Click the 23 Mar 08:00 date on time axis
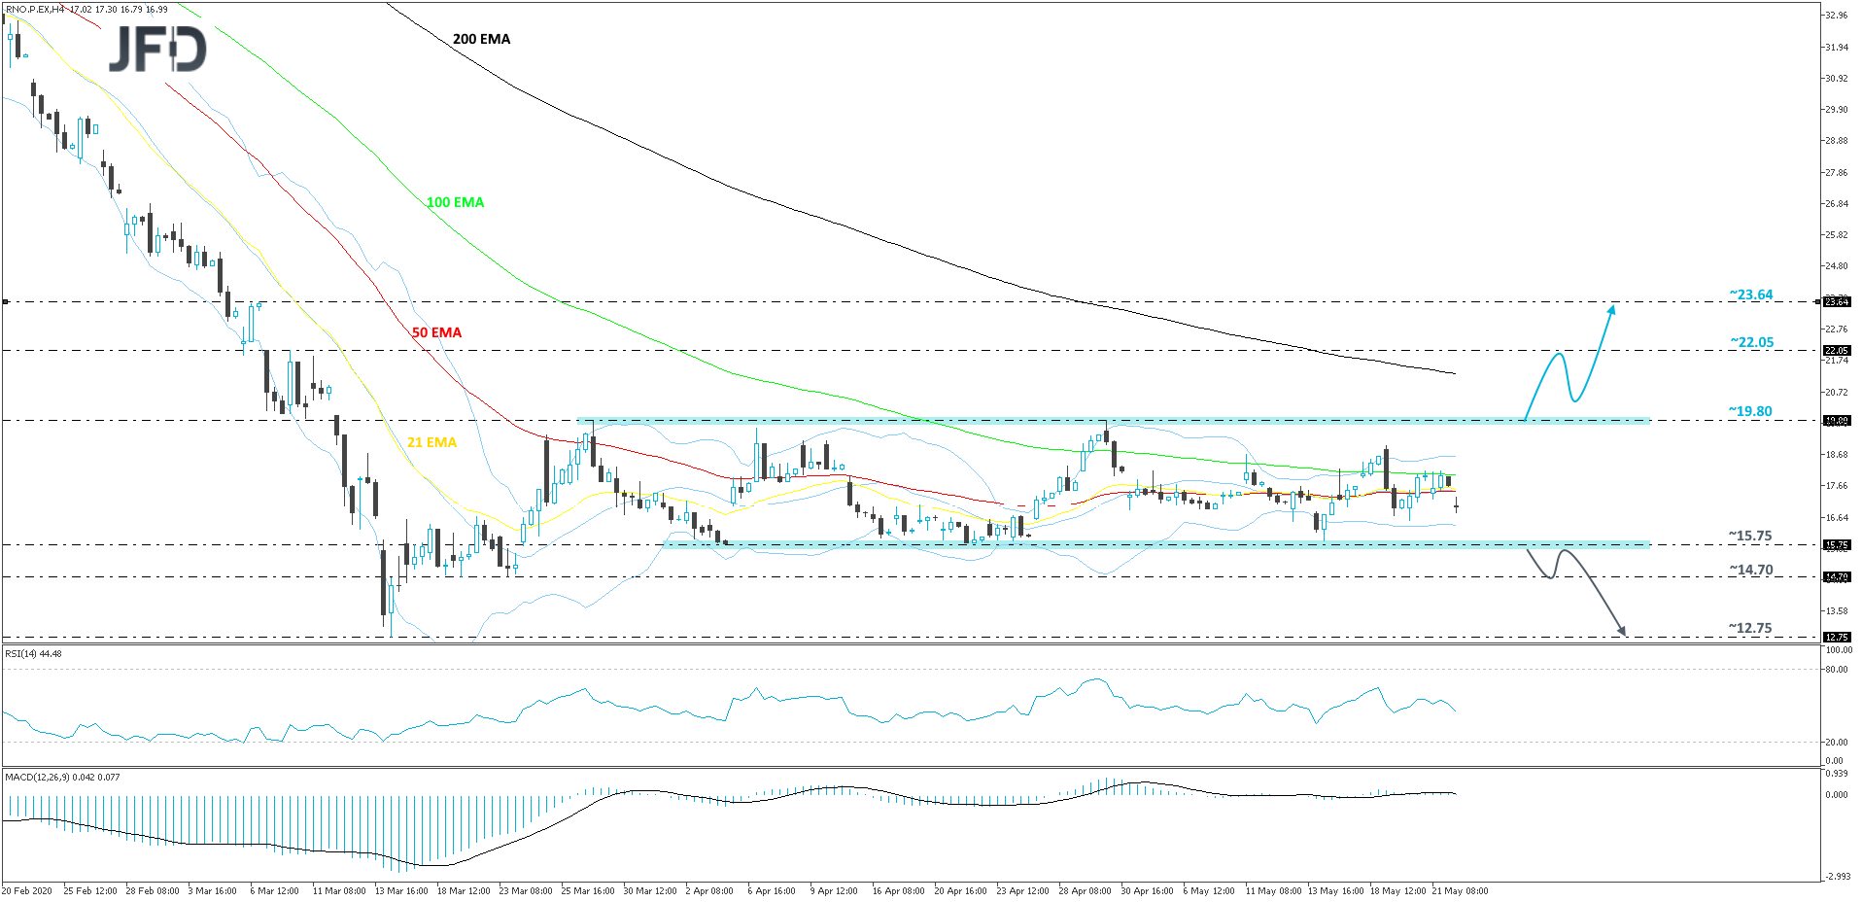 coord(526,890)
